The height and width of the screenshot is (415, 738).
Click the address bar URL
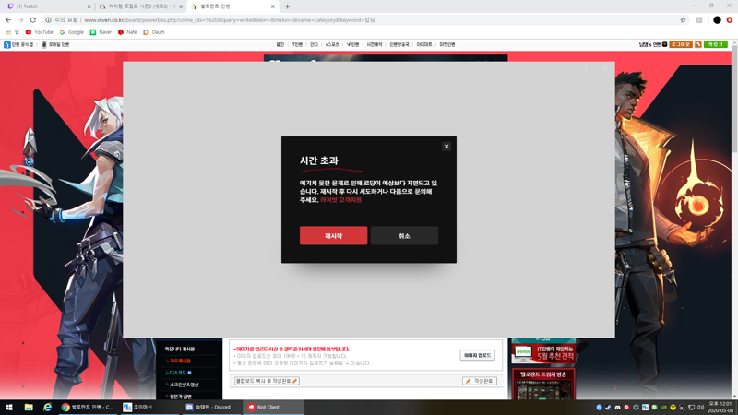[x=230, y=19]
